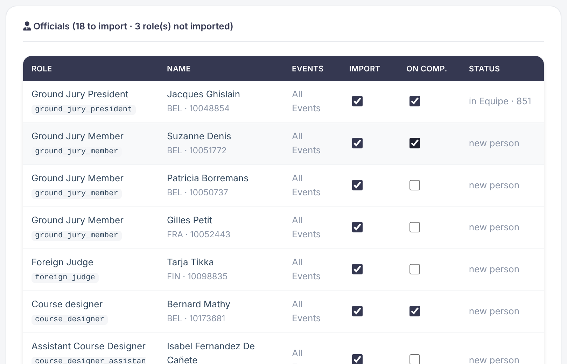Viewport: 567px width, 364px height.
Task: Click 'BEL · 10048854' under Jacques Ghislain
Action: pyautogui.click(x=198, y=108)
